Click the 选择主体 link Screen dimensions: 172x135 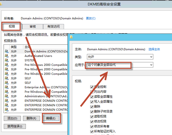coord(154,49)
